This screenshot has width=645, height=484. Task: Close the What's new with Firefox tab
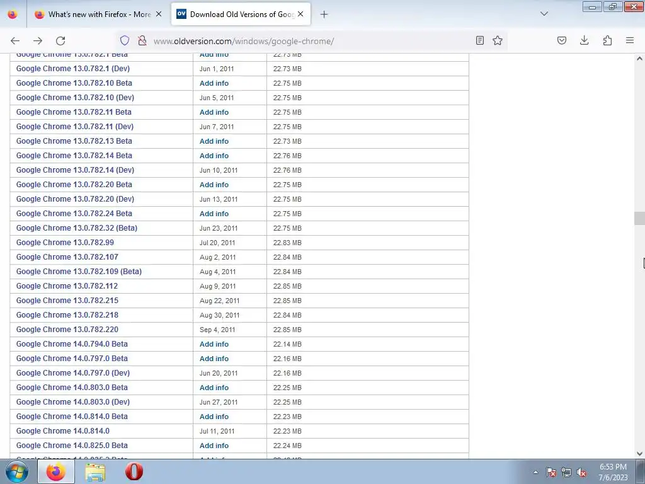point(159,14)
